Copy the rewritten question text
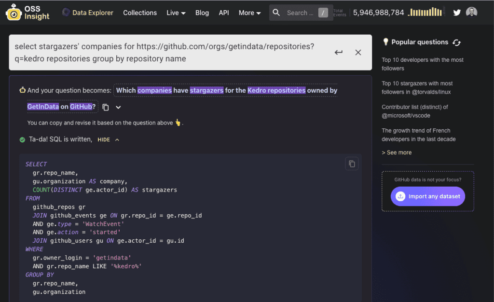This screenshot has height=302, width=494. click(x=104, y=107)
